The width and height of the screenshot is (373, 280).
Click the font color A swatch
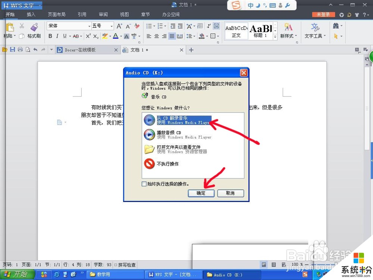(116, 36)
